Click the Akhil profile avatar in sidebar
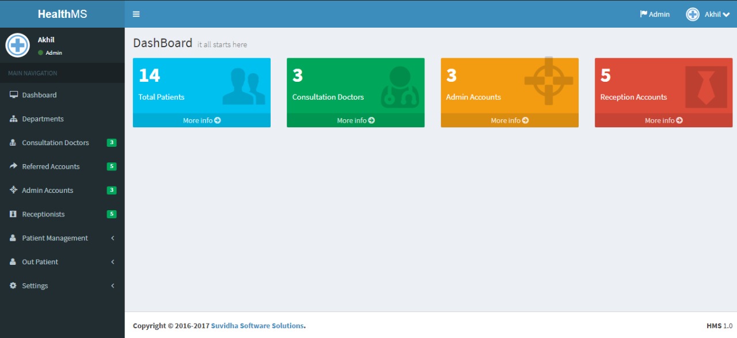 point(18,45)
